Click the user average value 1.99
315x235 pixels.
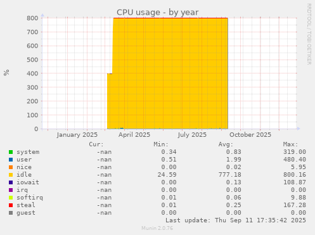(234, 160)
